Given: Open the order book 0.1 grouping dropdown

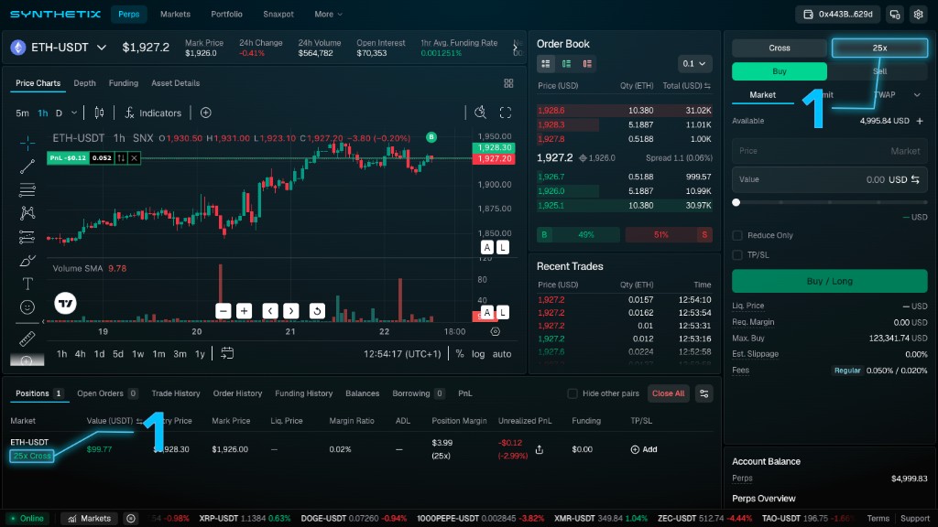Looking at the screenshot, I should tap(694, 63).
